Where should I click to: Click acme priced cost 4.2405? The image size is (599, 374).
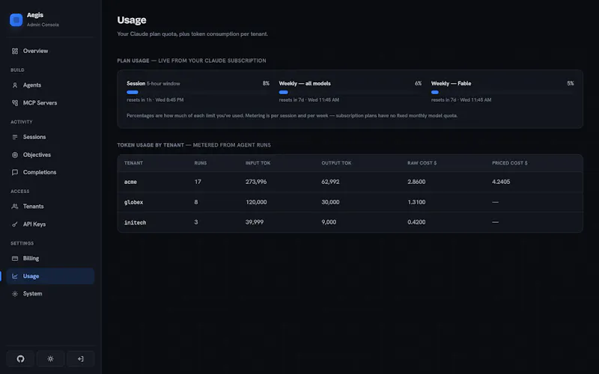click(501, 182)
